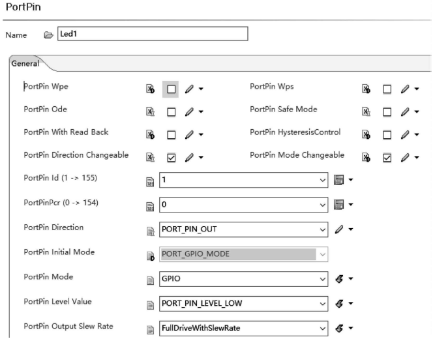The image size is (435, 339).
Task: Click the recommended-value icon for PortPin Level Value
Action: (339, 304)
